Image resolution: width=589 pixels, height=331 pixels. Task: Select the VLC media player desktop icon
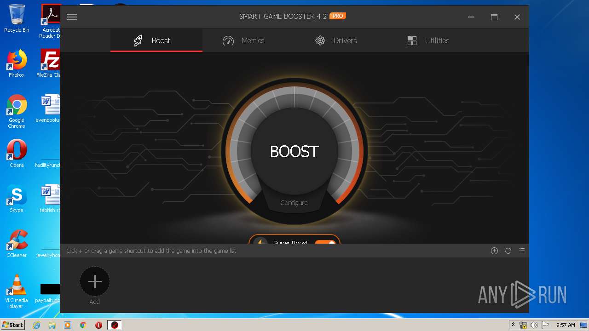point(17,291)
